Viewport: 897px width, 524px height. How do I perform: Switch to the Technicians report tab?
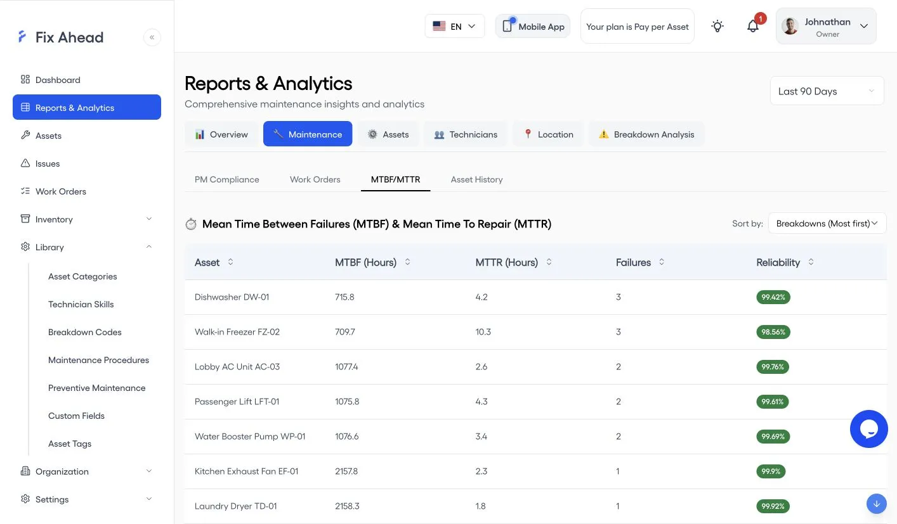tap(466, 134)
